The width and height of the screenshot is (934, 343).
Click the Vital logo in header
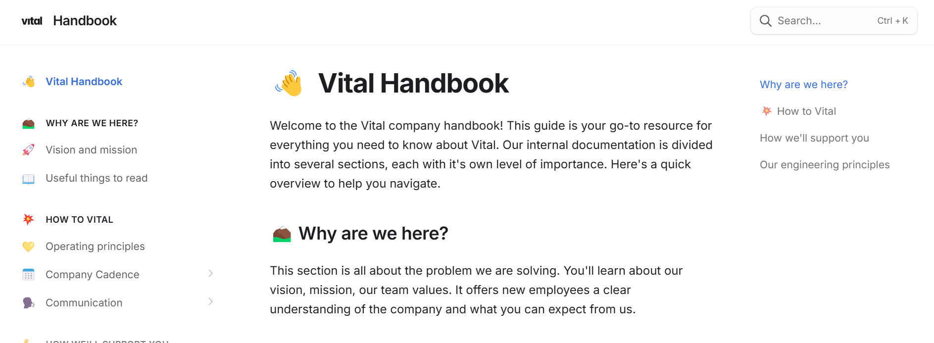(32, 21)
